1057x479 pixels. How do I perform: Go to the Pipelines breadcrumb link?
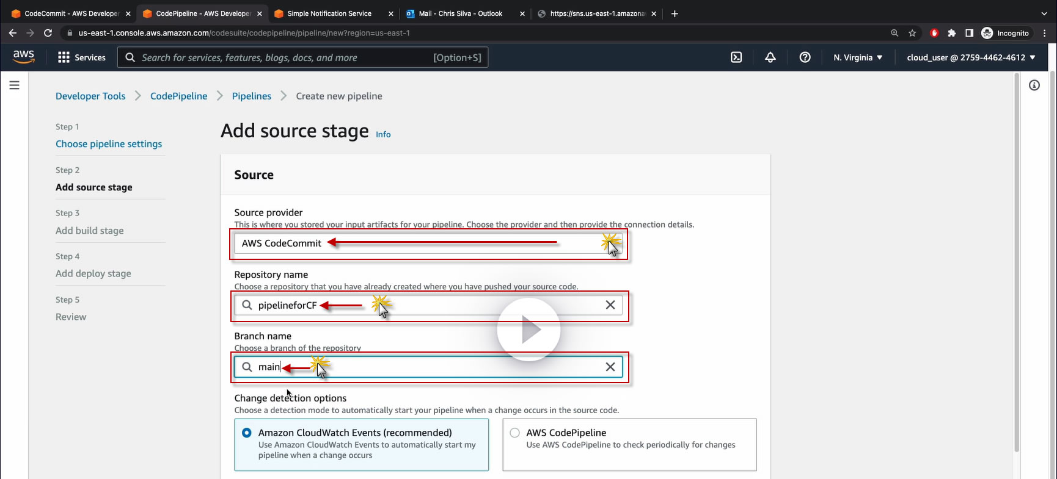click(x=252, y=96)
